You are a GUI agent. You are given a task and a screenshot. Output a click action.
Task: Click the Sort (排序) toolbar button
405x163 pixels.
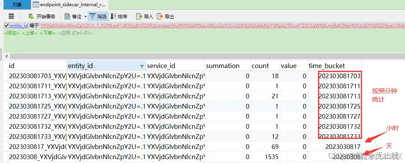pos(119,16)
